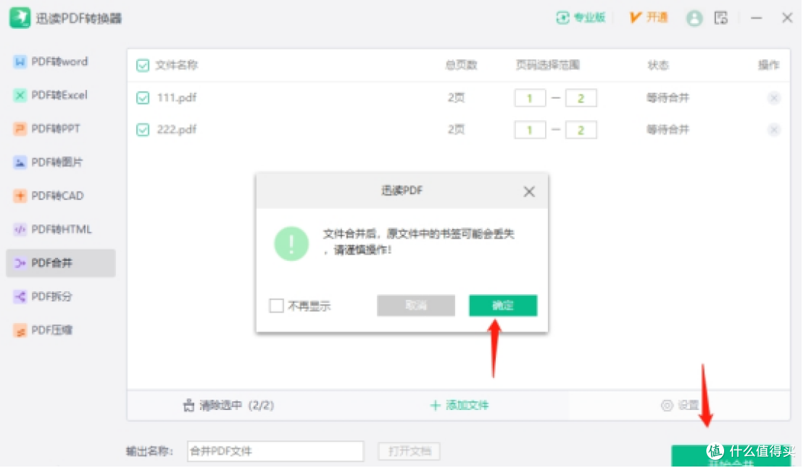This screenshot has width=803, height=468.
Task: Toggle the select-all 文件名称 checkbox
Action: pos(143,65)
